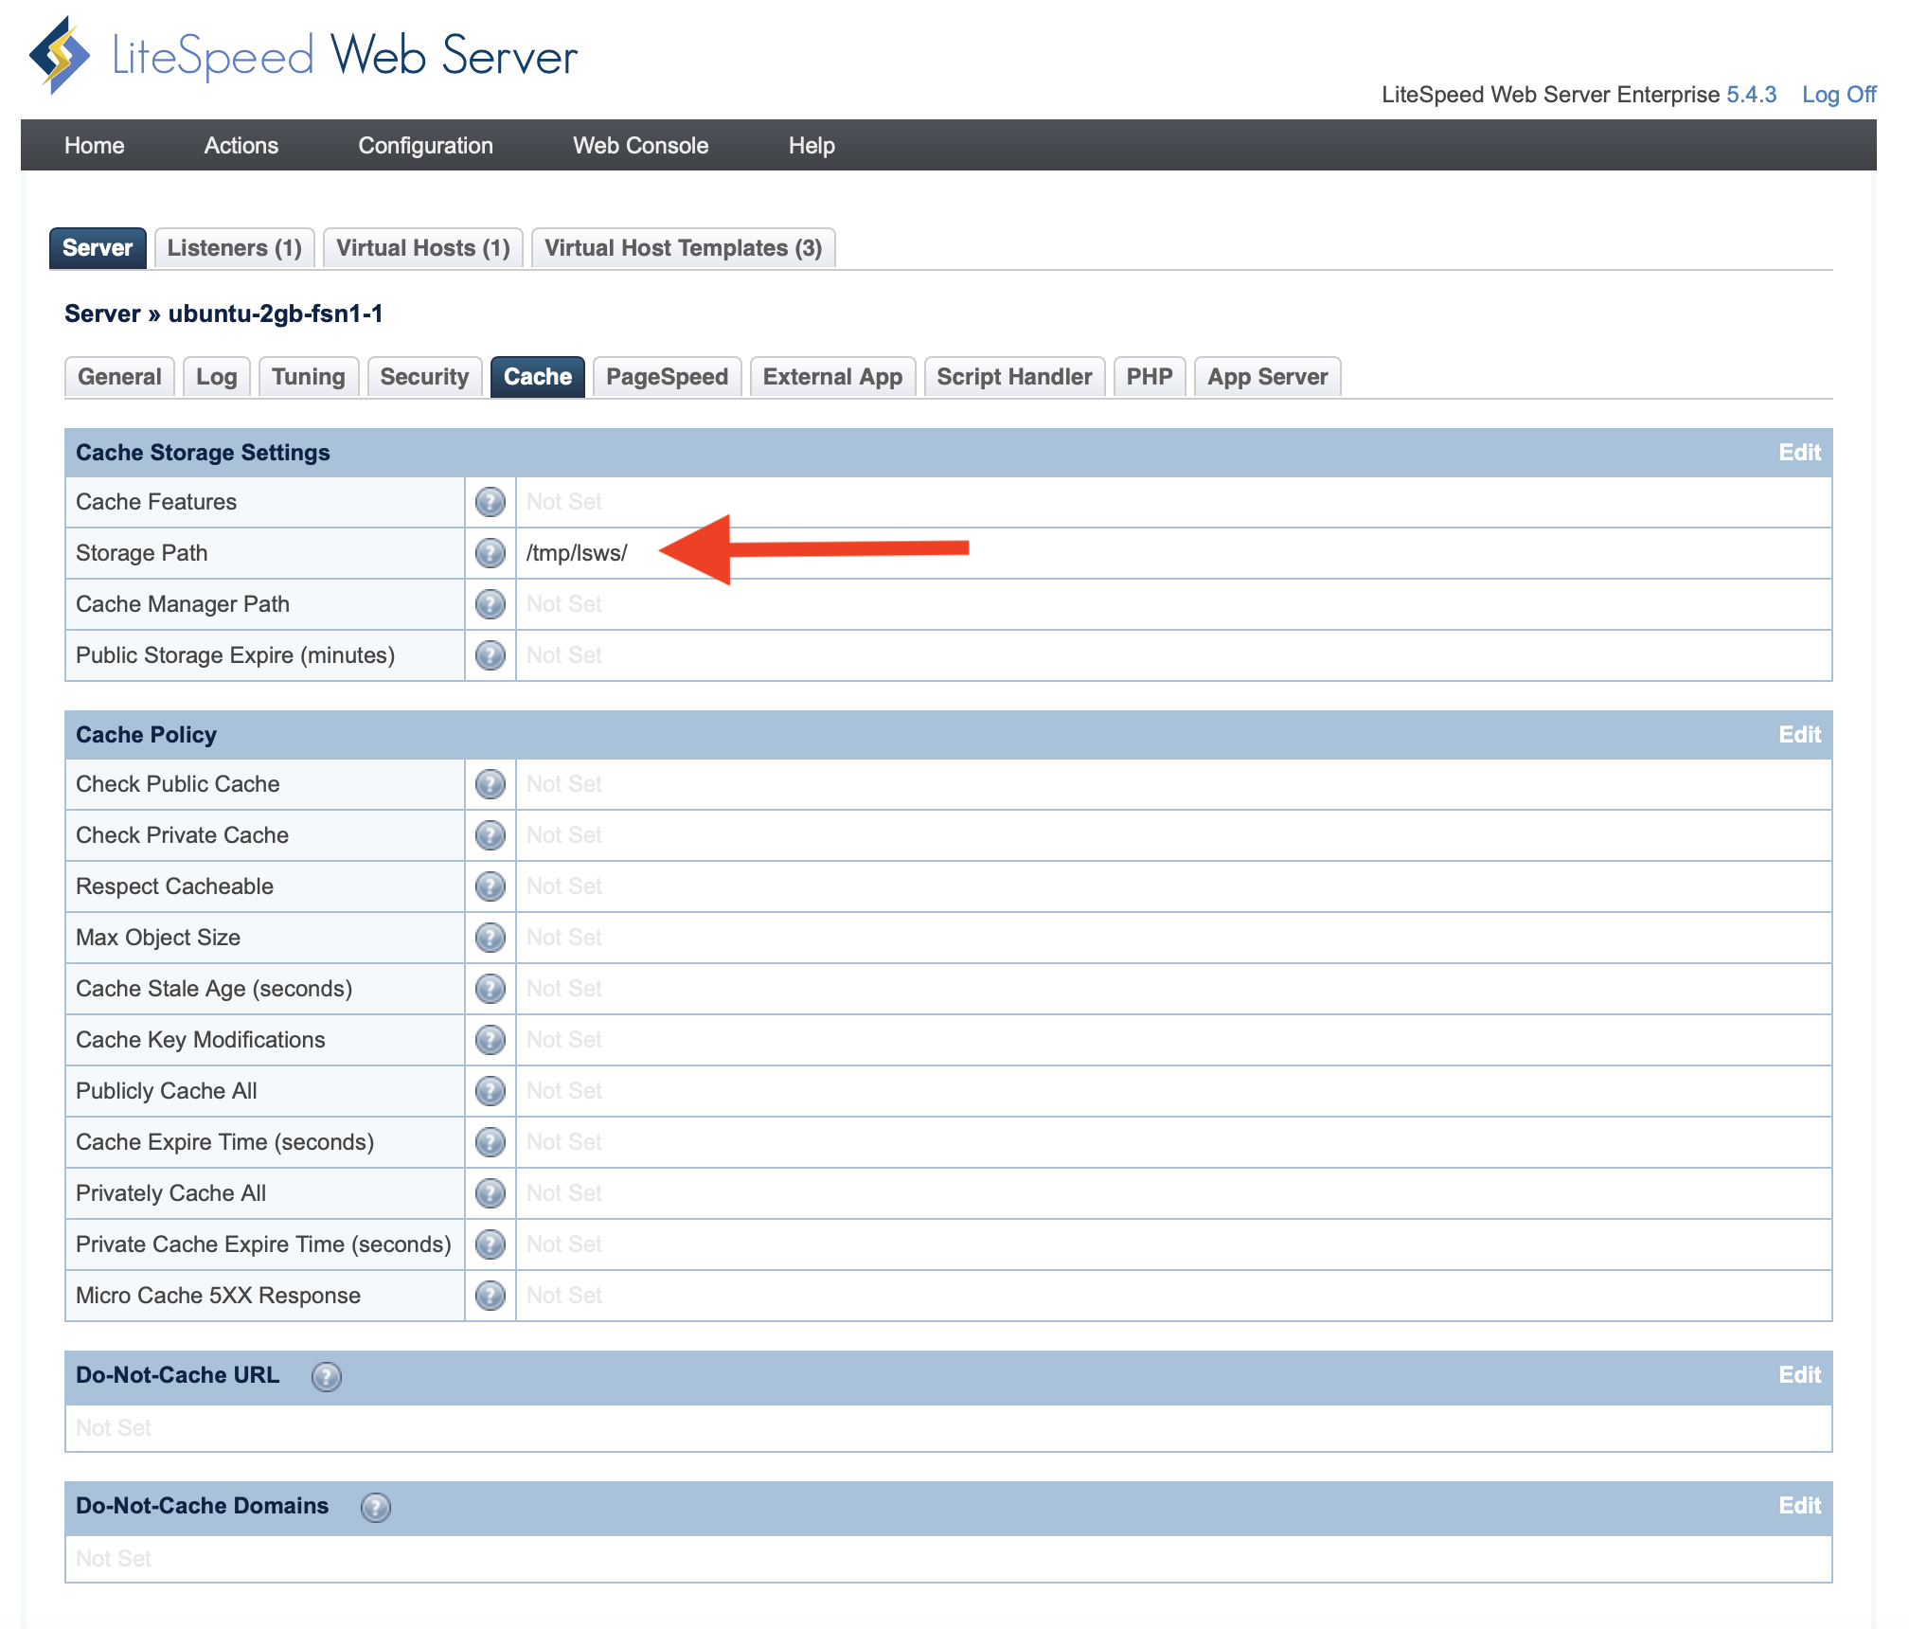1909x1629 pixels.
Task: Open the Web Console menu
Action: point(640,145)
